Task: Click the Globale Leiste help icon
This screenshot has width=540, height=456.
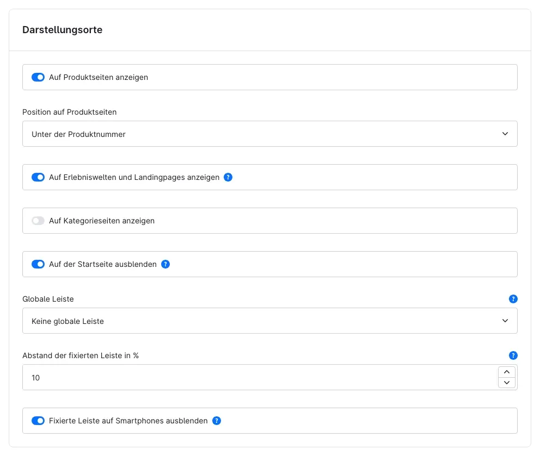Action: (x=513, y=299)
